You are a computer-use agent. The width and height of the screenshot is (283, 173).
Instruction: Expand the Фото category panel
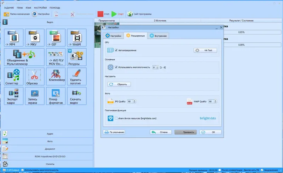pos(47,141)
